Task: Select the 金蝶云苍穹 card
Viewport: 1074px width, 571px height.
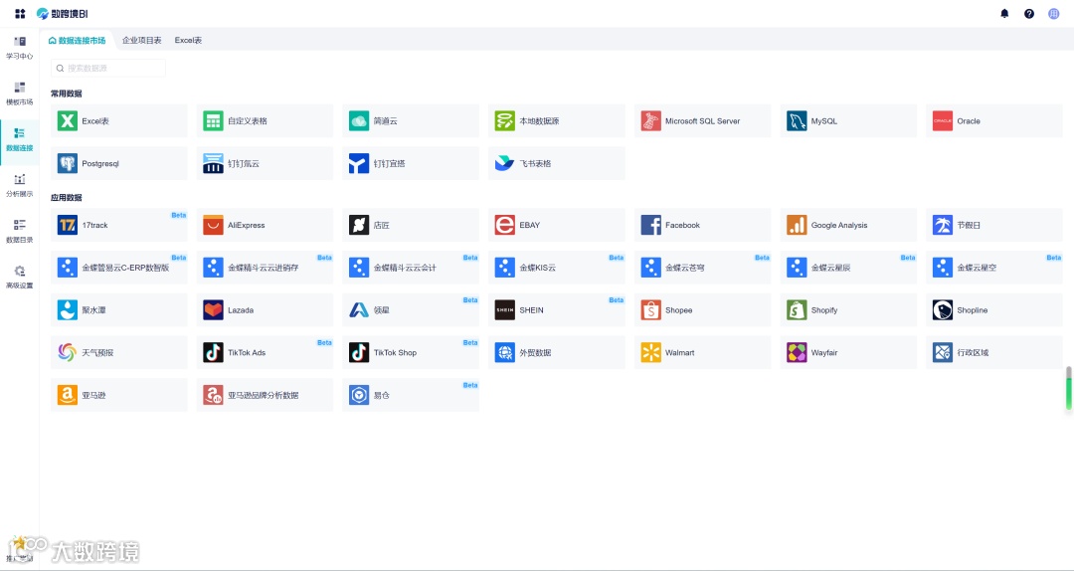Action: click(x=702, y=268)
